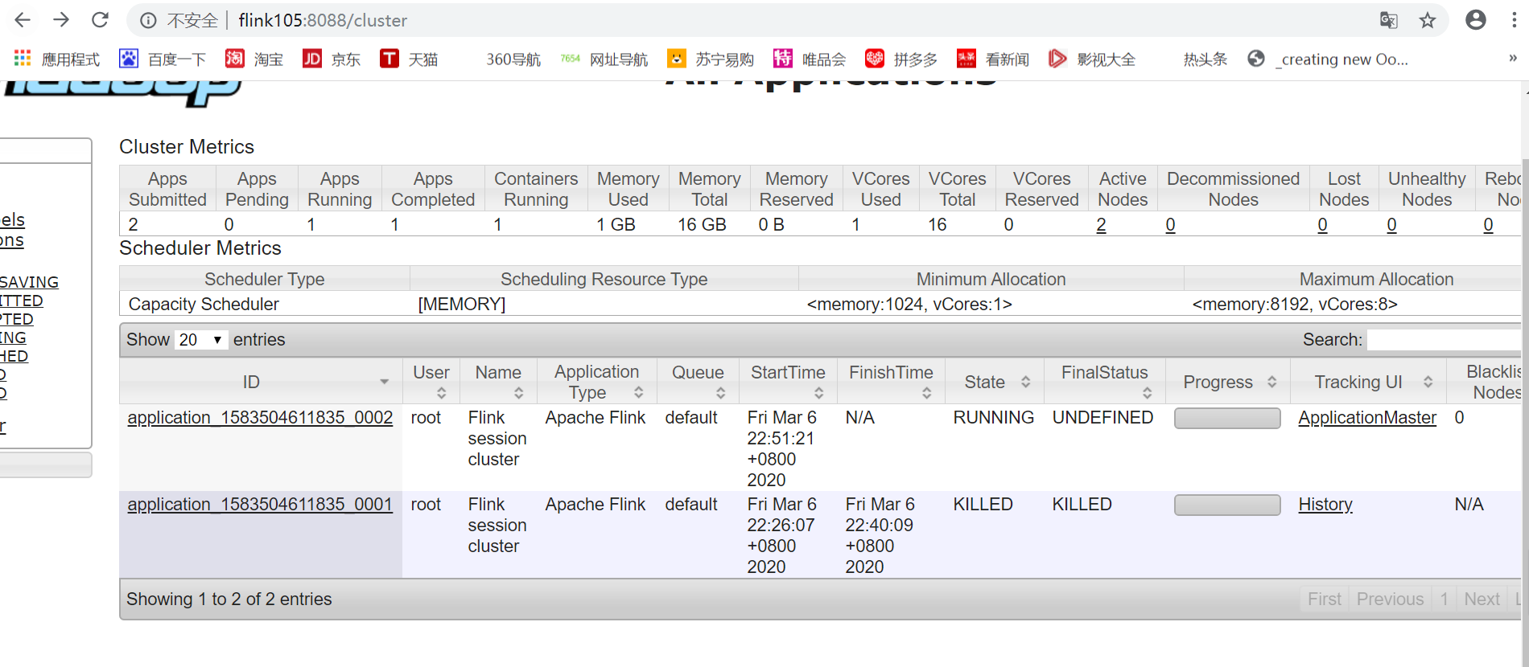Go forward to the next page
The height and width of the screenshot is (667, 1529).
click(61, 20)
